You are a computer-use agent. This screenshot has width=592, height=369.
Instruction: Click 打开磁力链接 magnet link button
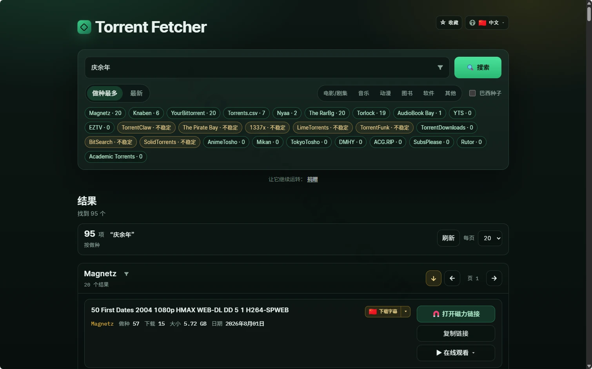(x=456, y=314)
